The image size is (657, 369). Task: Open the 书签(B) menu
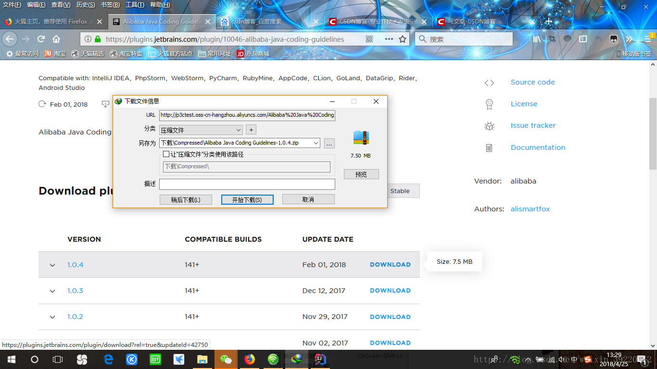tap(110, 5)
